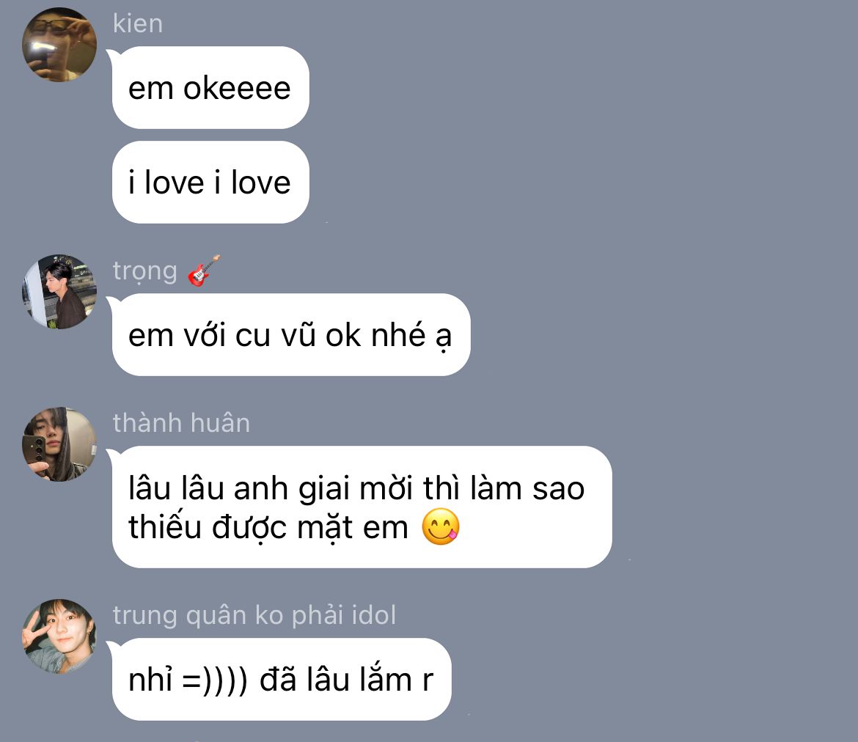Tap the 'em với cu vũ ok nhé ạ' message

point(291,335)
